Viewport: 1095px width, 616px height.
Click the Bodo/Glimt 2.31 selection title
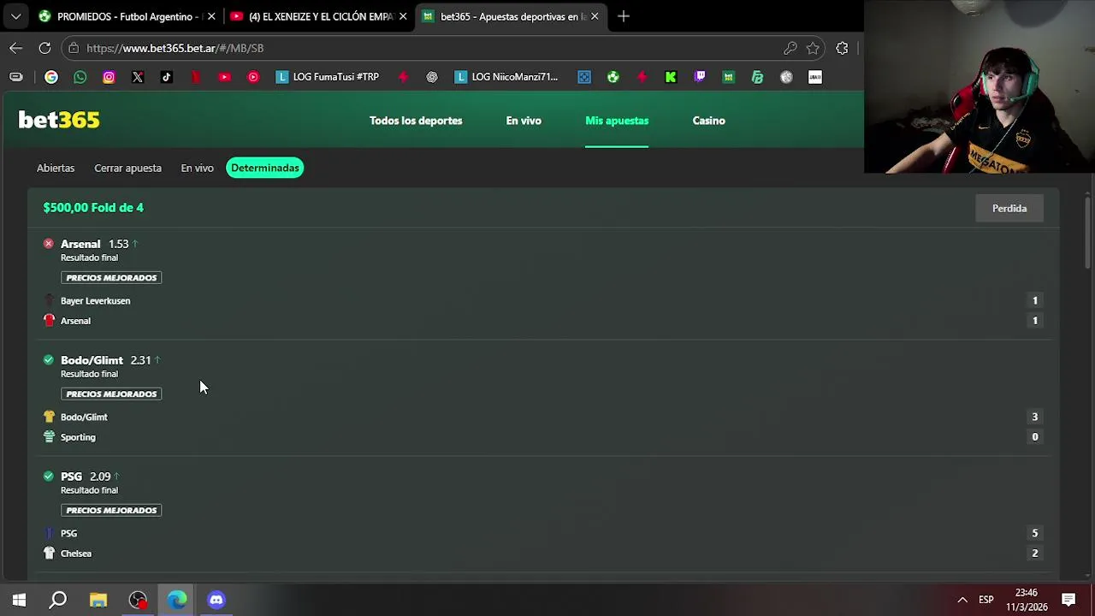(x=105, y=360)
